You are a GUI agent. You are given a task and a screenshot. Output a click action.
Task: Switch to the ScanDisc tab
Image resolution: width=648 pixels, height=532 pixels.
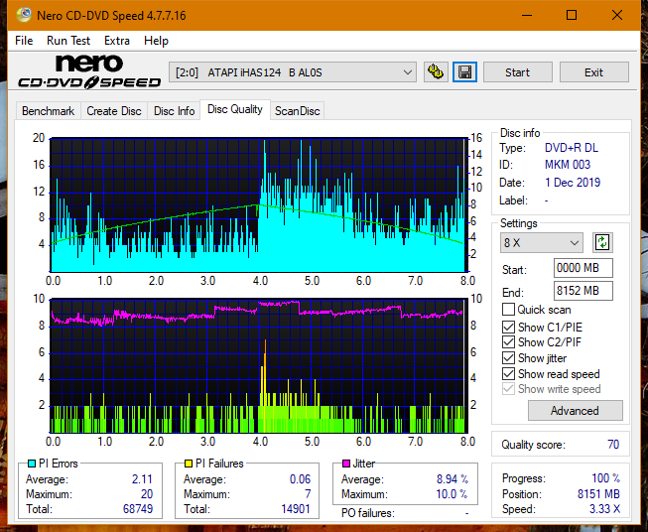[297, 111]
